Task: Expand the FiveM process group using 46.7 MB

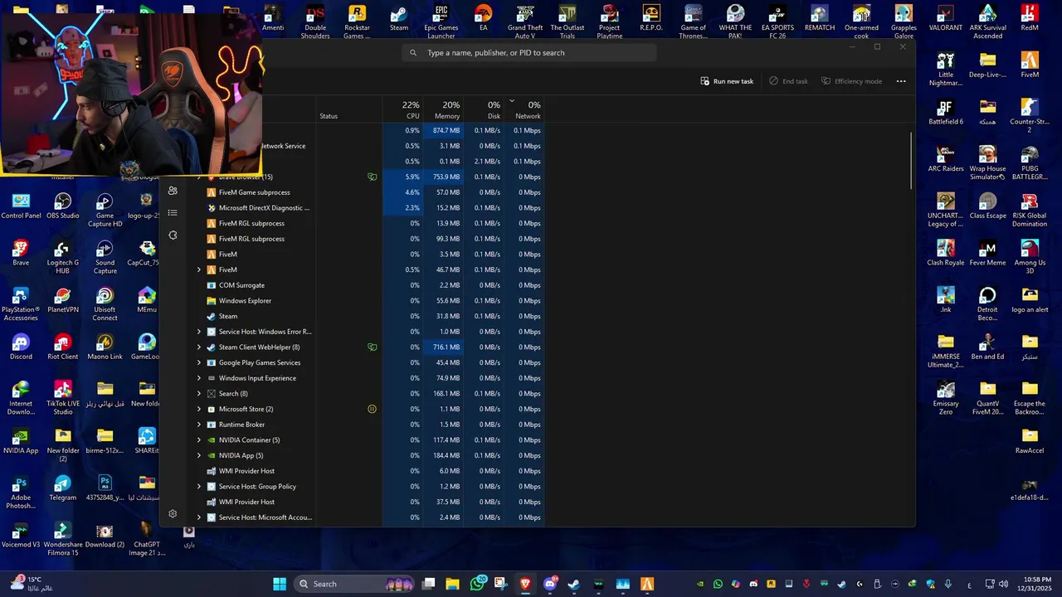Action: 198,269
